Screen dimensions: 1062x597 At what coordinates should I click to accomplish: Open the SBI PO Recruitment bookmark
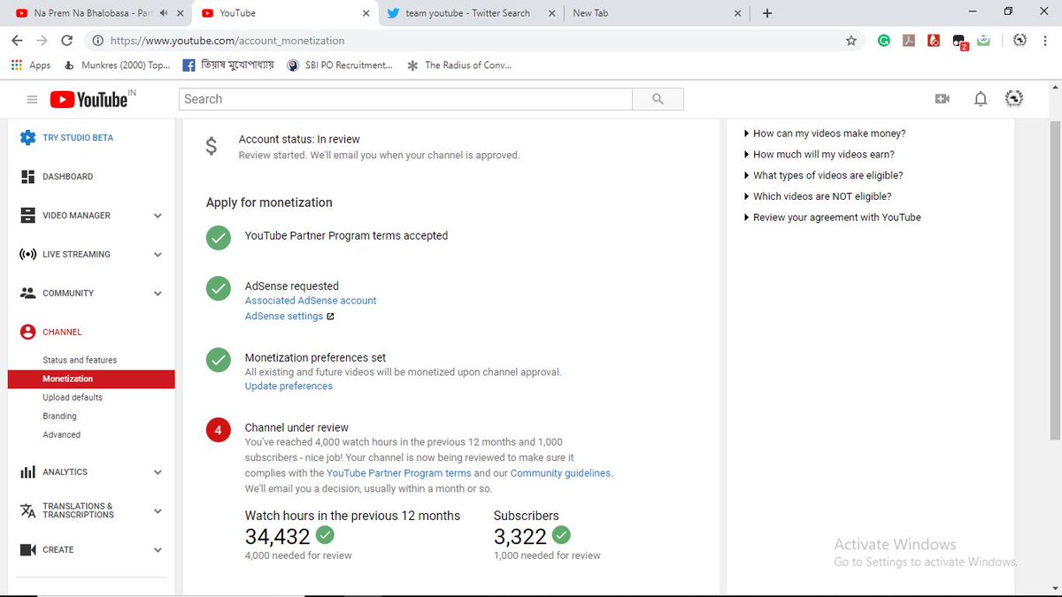coord(341,65)
